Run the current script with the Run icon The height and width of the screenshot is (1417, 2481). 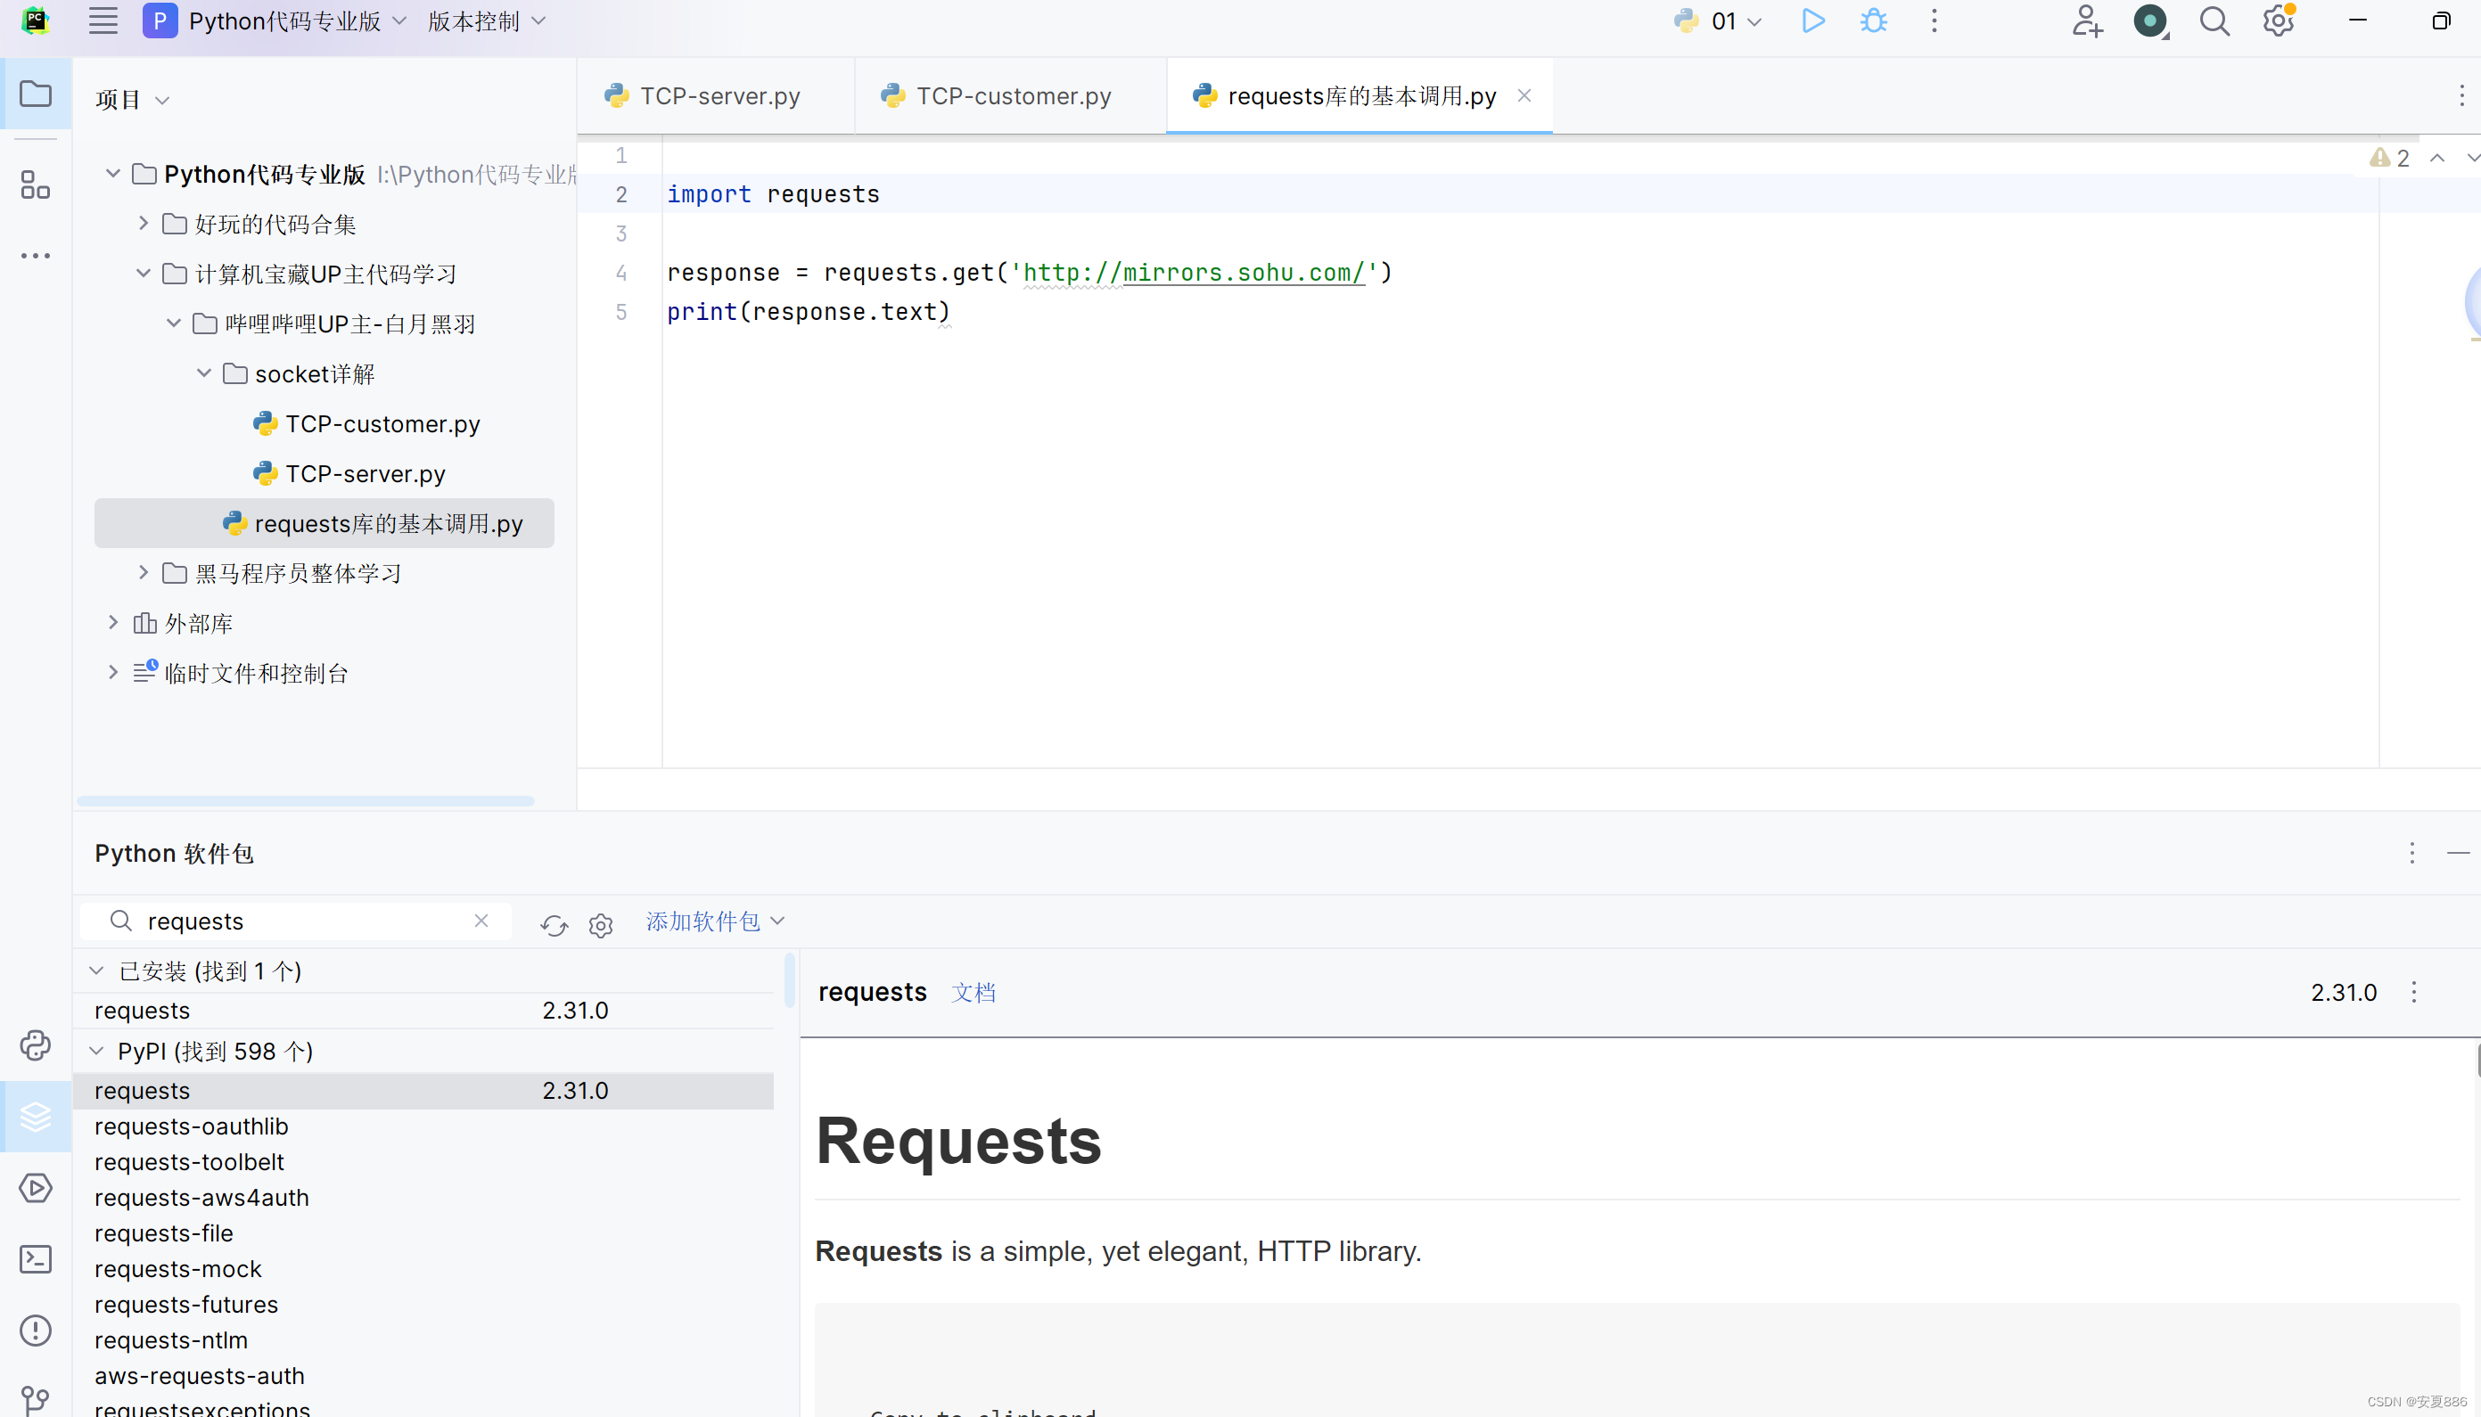[x=1812, y=21]
